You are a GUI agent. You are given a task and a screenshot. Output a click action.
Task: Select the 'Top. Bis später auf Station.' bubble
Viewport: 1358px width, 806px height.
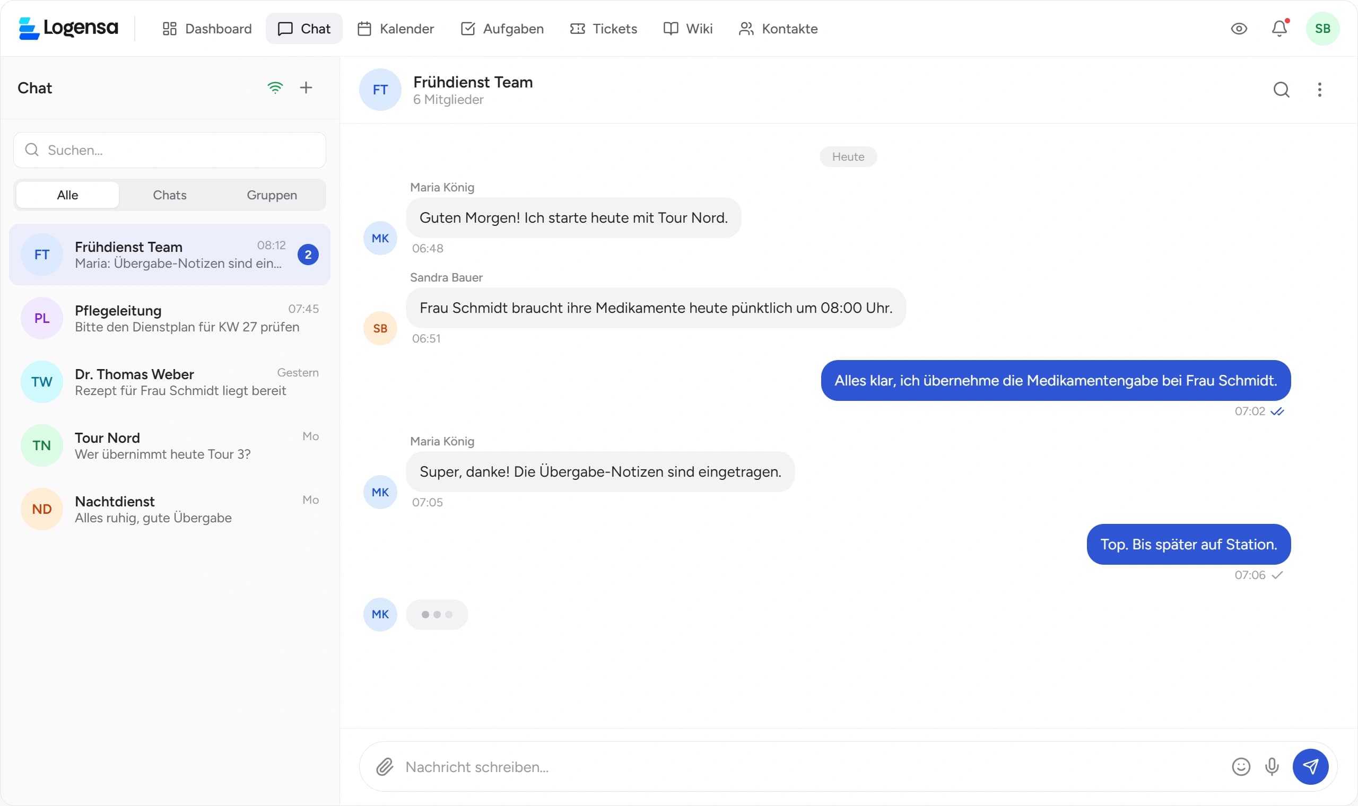tap(1189, 544)
